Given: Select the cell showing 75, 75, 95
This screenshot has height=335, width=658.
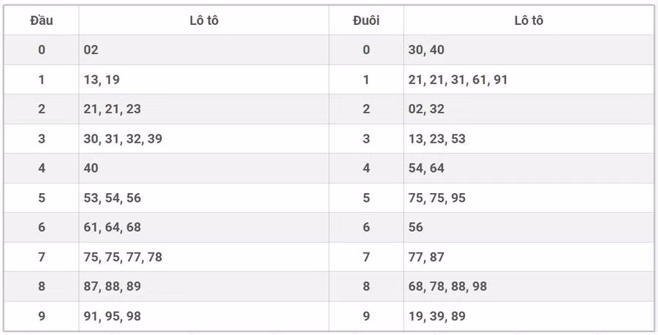Looking at the screenshot, I should pyautogui.click(x=436, y=198).
